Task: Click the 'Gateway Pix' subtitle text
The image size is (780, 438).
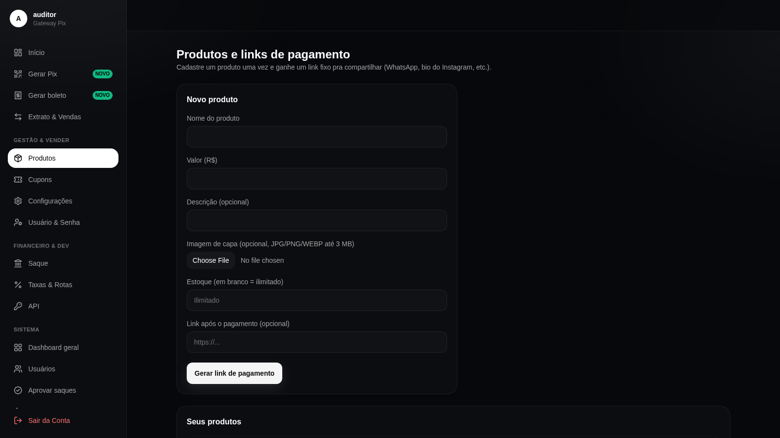Action: (x=49, y=23)
